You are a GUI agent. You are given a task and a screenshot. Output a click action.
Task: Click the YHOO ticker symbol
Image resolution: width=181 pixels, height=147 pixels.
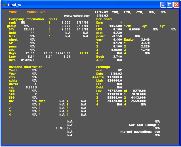pyautogui.click(x=13, y=12)
